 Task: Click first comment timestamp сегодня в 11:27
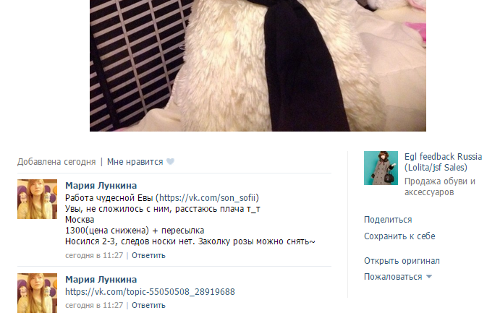tap(94, 256)
